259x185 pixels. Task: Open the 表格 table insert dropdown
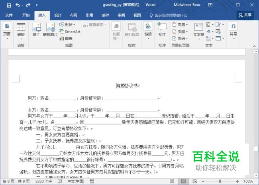[21, 31]
